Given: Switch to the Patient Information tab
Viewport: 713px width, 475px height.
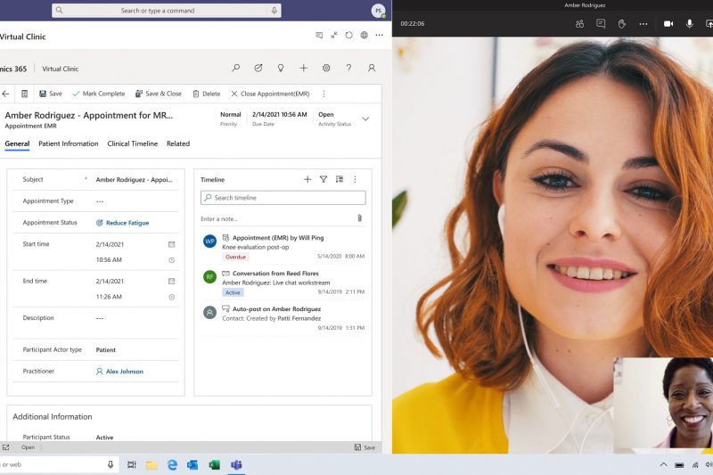Looking at the screenshot, I should coord(68,143).
